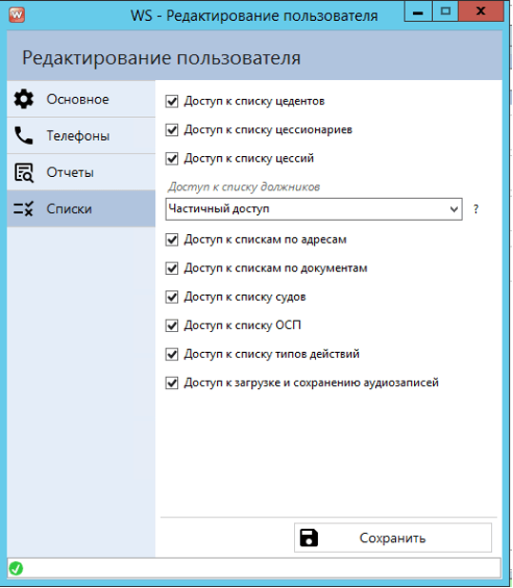The width and height of the screenshot is (513, 588).
Task: Open the Частичный доступ dropdown
Action: pos(313,209)
